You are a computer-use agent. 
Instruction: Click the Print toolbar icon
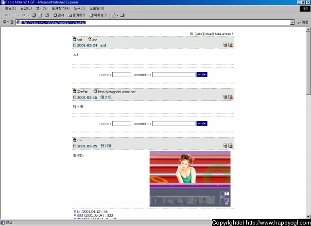(122, 15)
